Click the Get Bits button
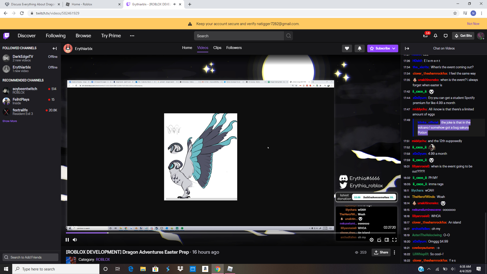The height and width of the screenshot is (274, 487). (x=463, y=36)
